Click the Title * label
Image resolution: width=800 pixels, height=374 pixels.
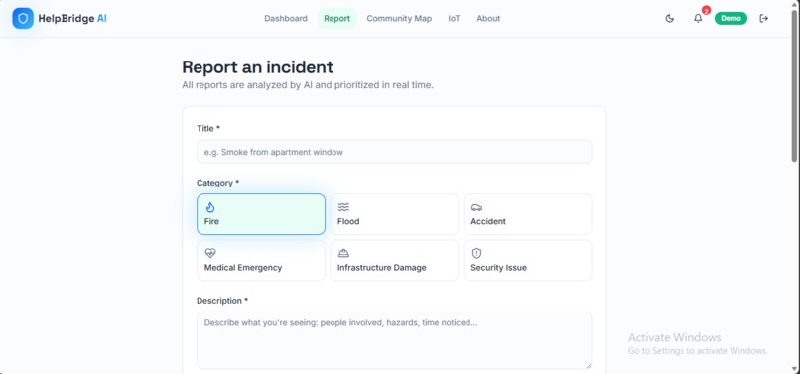pos(208,129)
